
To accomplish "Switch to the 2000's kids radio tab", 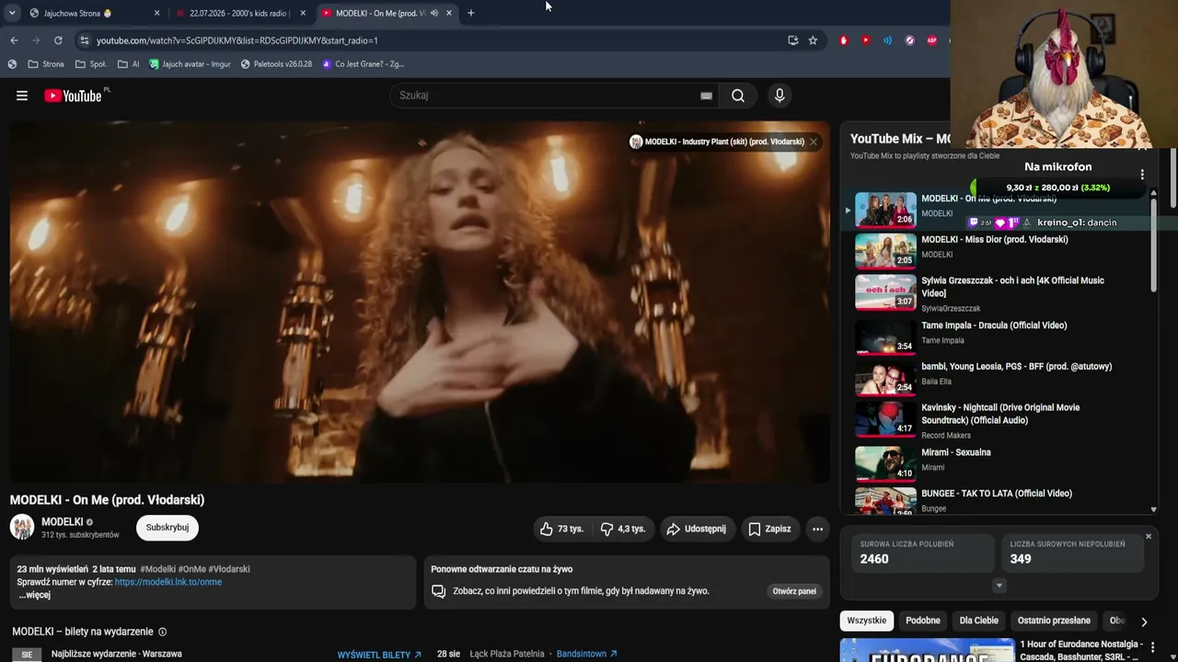I will [239, 13].
